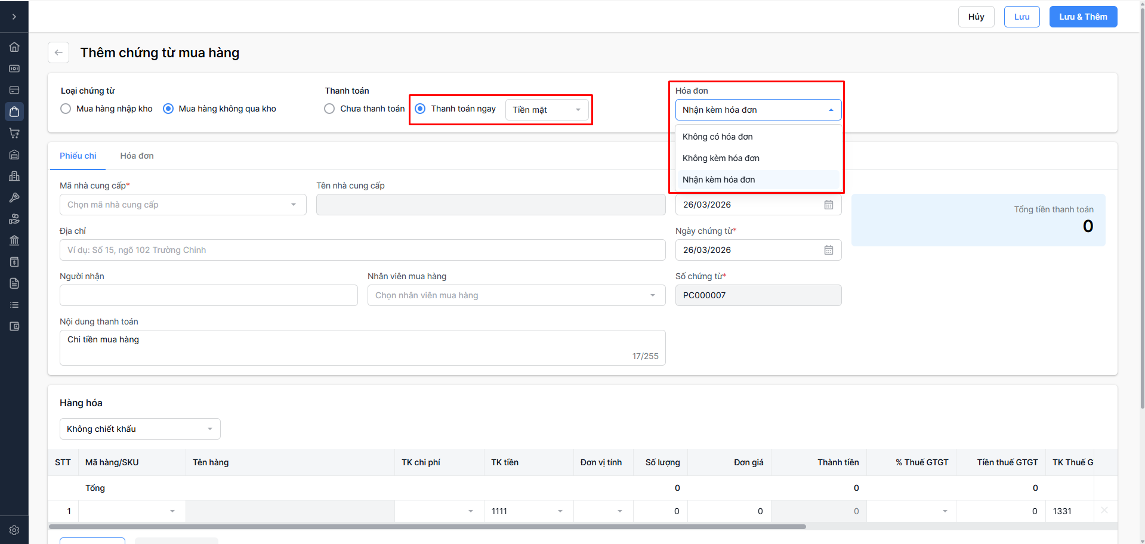Click the wallet icon in the sidebar

coord(14,326)
